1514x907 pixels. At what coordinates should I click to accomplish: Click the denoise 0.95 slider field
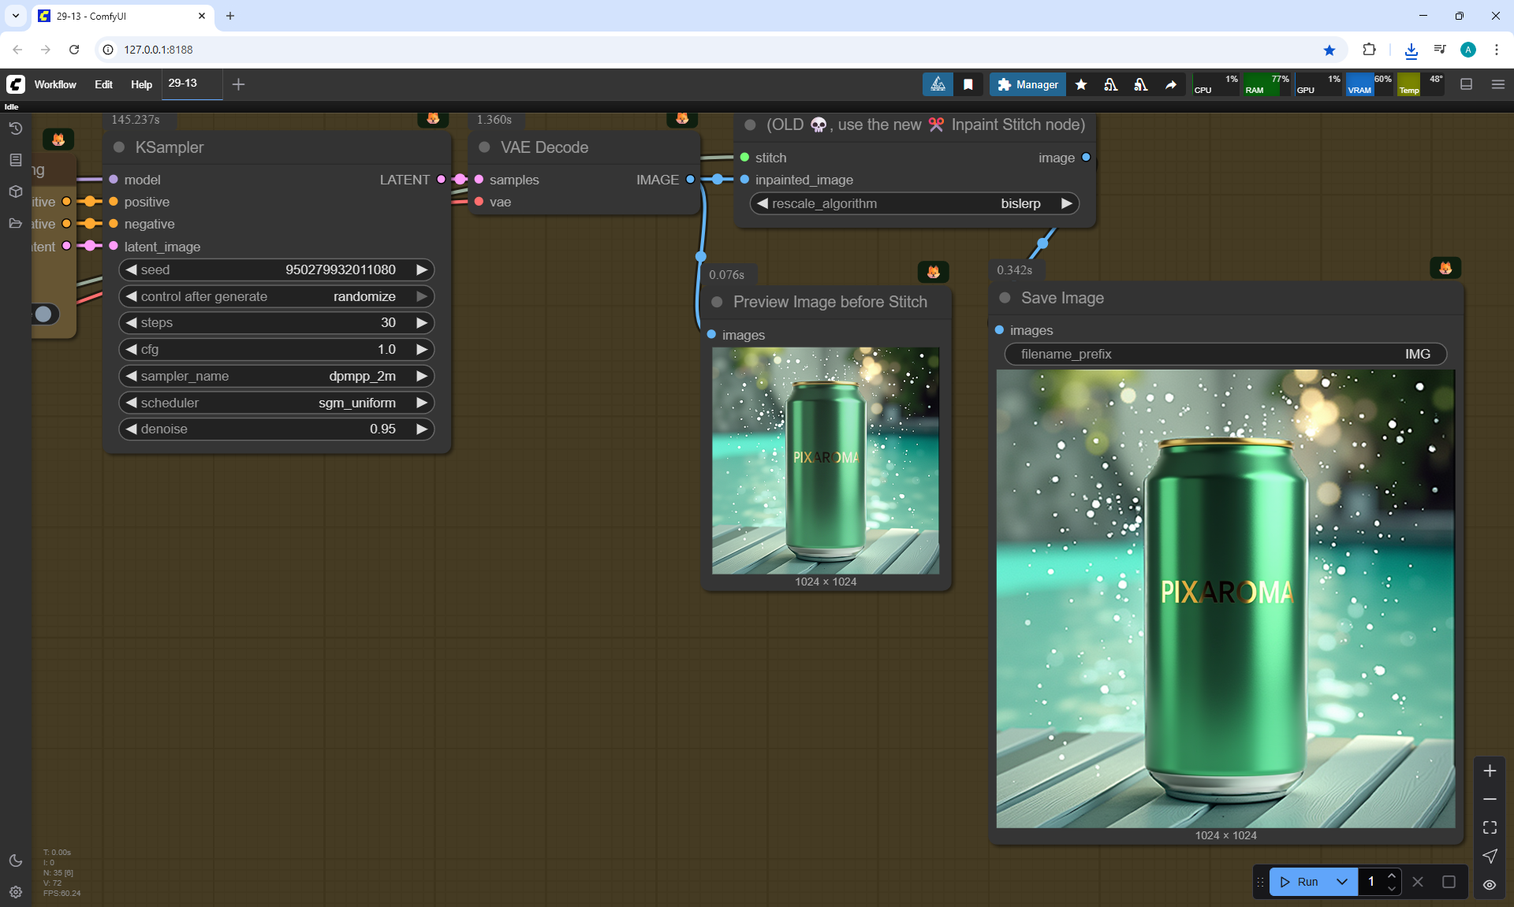pos(276,429)
